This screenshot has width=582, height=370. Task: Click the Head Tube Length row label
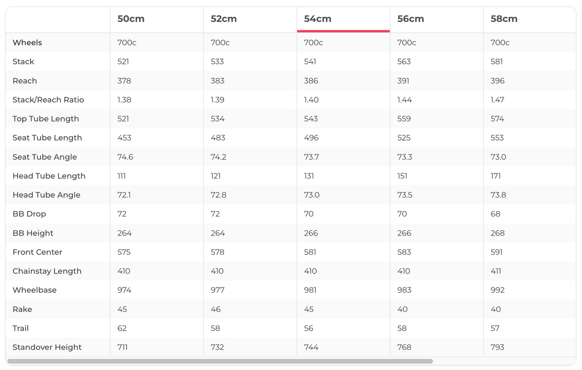click(49, 176)
